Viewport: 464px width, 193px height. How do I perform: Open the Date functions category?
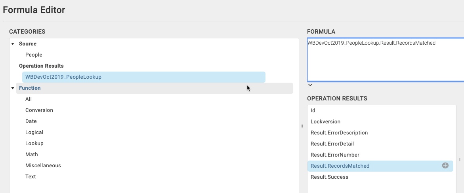pyautogui.click(x=31, y=121)
